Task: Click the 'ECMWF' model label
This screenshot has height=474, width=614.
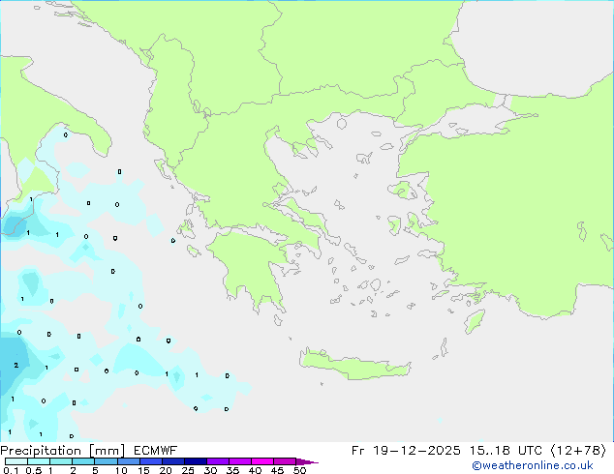Action: [156, 451]
